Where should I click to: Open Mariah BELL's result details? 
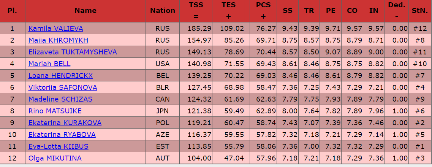pos(49,64)
